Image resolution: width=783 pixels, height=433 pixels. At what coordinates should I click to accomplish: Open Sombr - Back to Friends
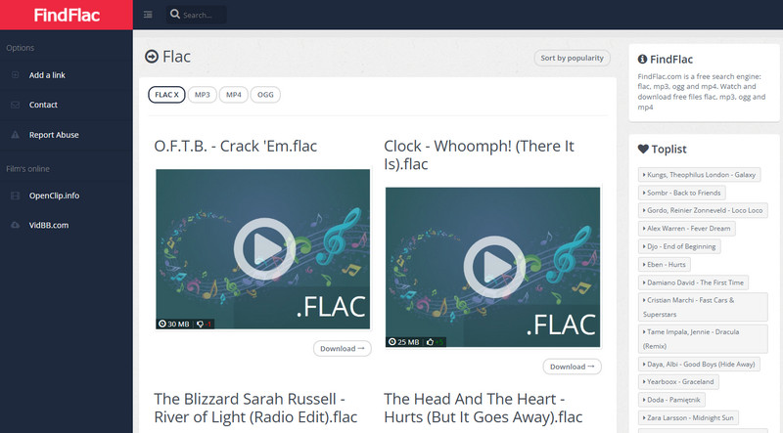coord(681,193)
